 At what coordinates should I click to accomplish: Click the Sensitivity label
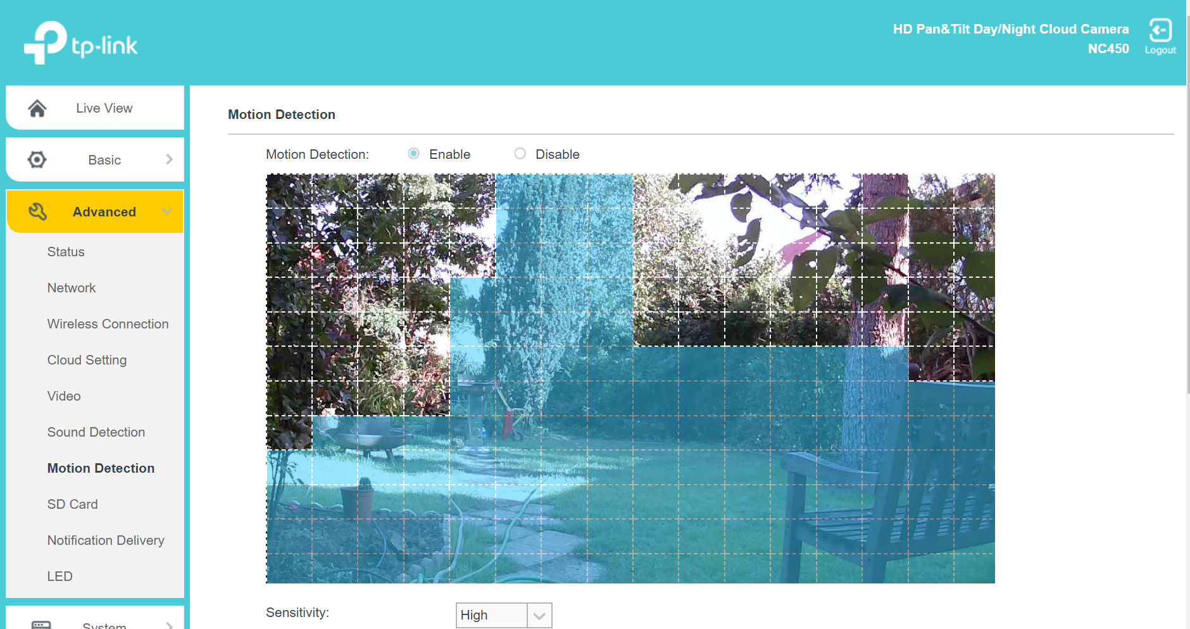[x=297, y=613]
